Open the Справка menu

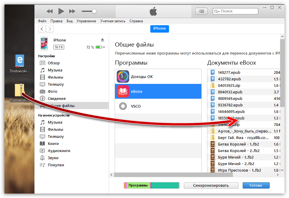click(x=136, y=21)
